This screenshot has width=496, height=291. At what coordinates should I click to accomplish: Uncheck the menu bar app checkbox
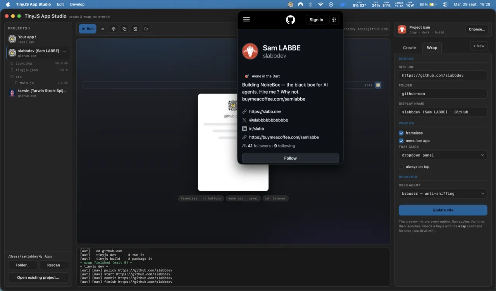[401, 141]
